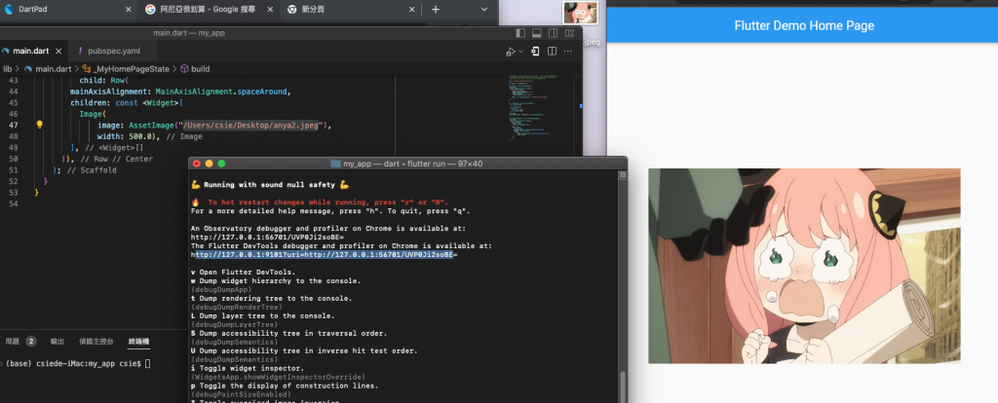Close the terminal window with red button
The height and width of the screenshot is (403, 998).
coord(196,164)
